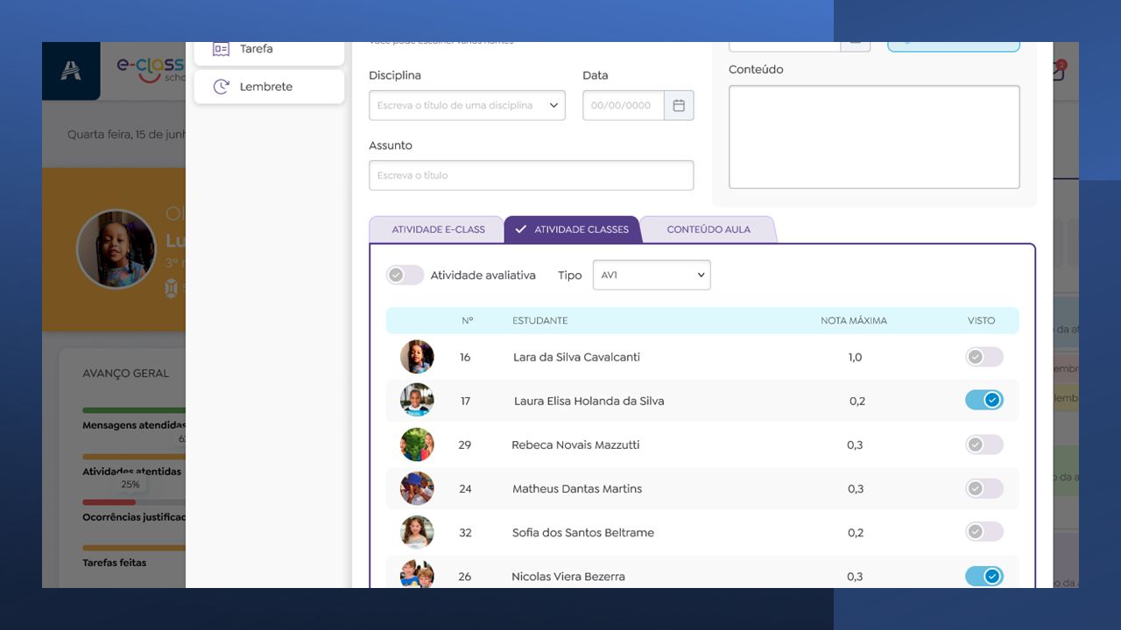Enable Visto for Rebeca Novais Mazzutti
Image resolution: width=1121 pixels, height=630 pixels.
984,444
